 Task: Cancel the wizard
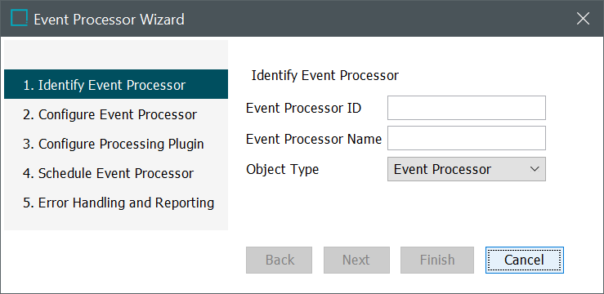tap(525, 261)
